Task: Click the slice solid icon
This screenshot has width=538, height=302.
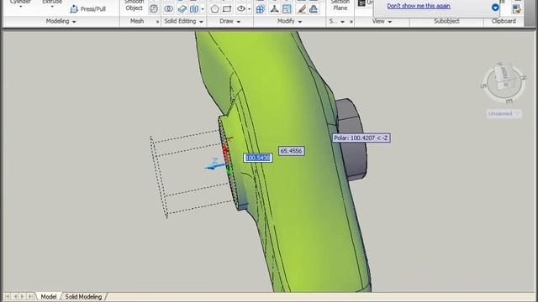Action: 182,9
